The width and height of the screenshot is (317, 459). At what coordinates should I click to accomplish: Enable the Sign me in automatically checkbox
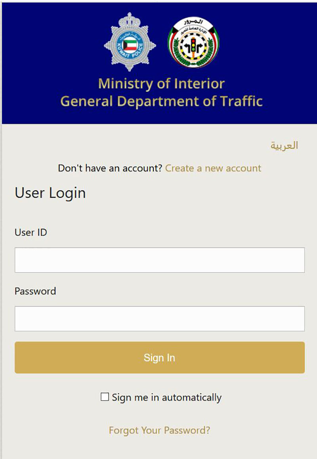(x=105, y=397)
